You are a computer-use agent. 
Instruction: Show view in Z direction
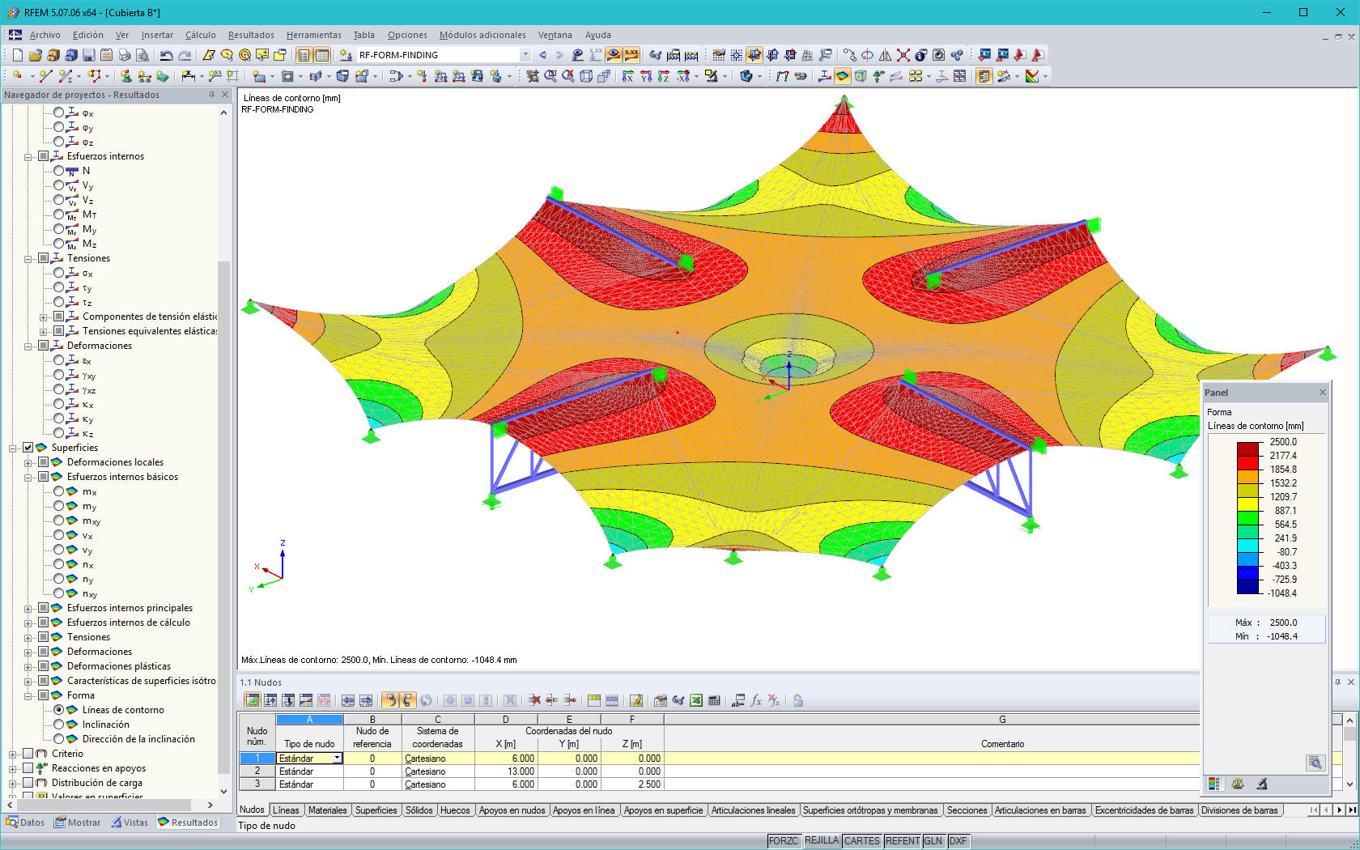coord(664,76)
